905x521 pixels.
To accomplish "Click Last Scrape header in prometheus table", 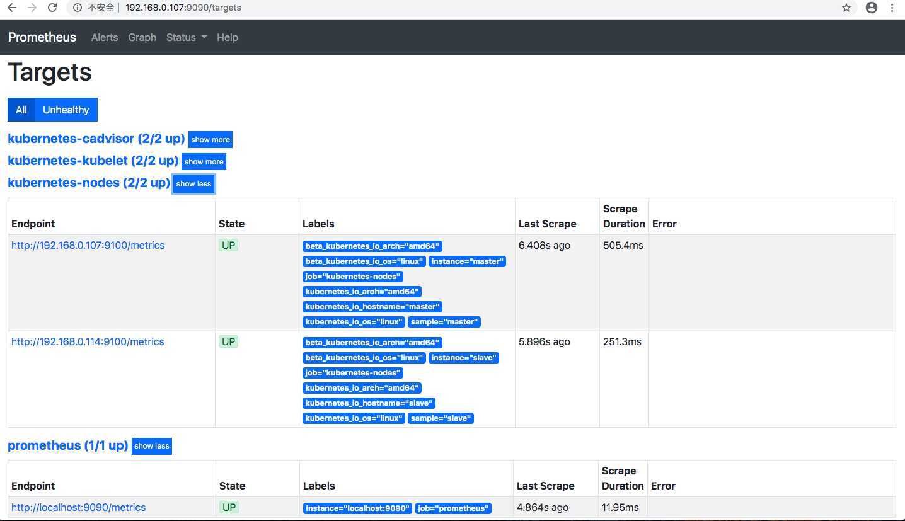I will point(546,486).
